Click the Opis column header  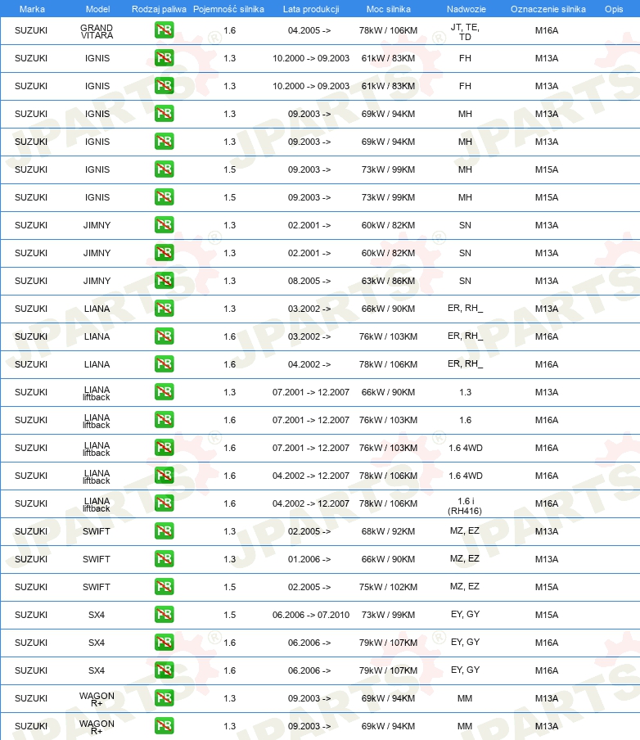[x=614, y=9]
